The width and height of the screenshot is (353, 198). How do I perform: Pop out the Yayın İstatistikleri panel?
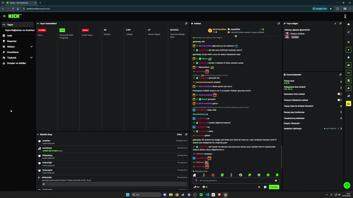coord(186,24)
